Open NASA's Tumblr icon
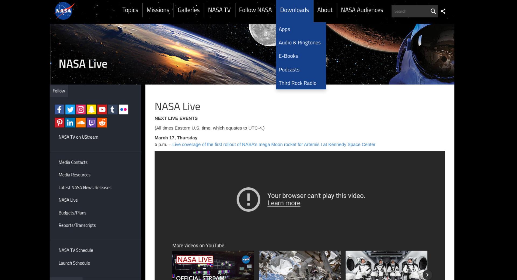The width and height of the screenshot is (517, 280). (113, 109)
